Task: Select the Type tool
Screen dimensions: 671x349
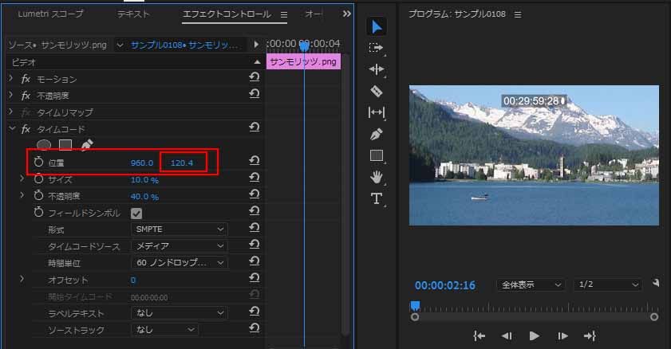Action: [x=376, y=198]
